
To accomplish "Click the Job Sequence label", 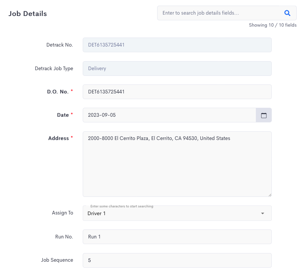I will point(57,260).
